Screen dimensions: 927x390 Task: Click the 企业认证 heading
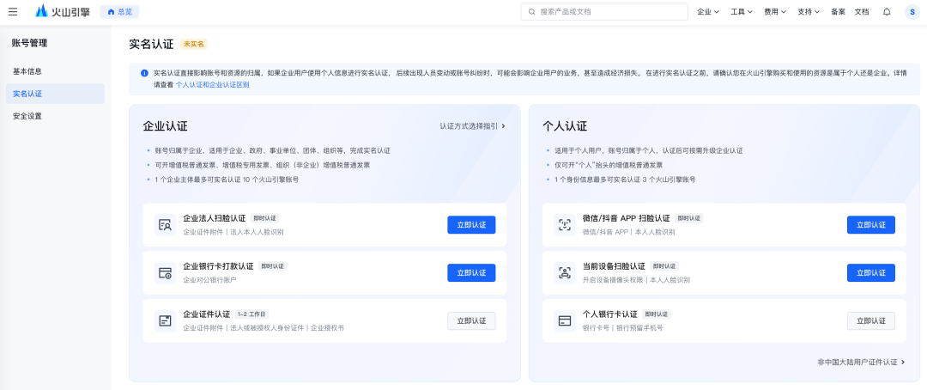(166, 126)
